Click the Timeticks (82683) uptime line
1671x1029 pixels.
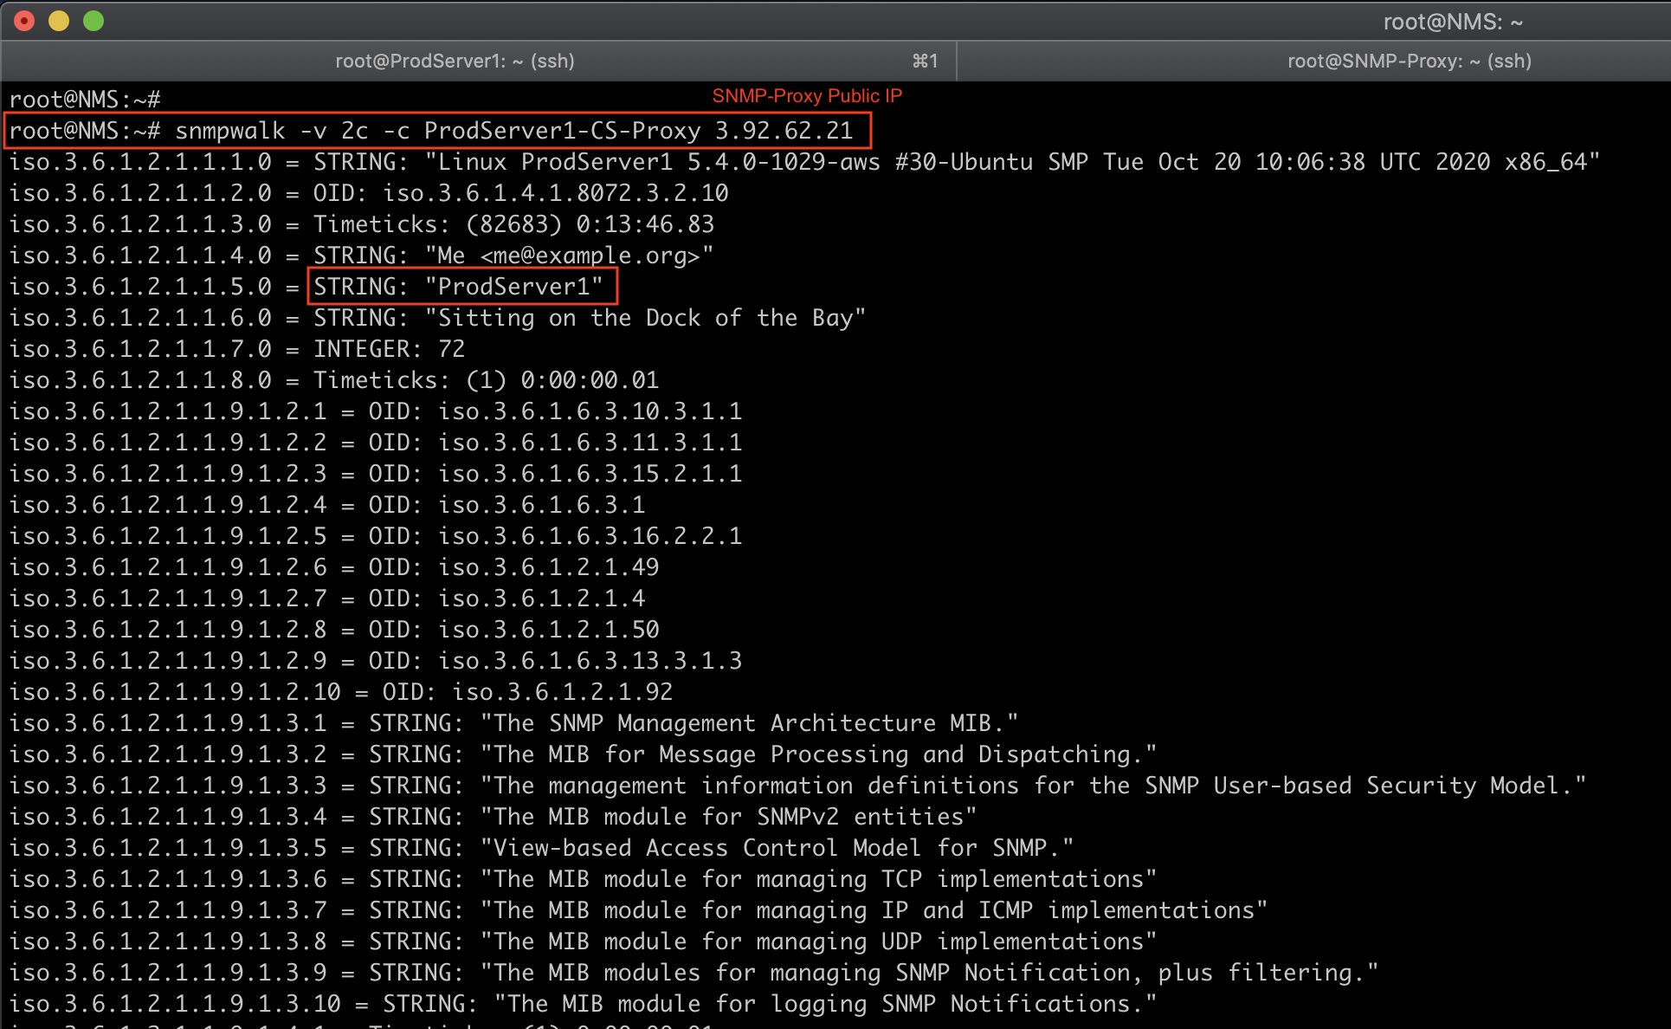pyautogui.click(x=513, y=224)
